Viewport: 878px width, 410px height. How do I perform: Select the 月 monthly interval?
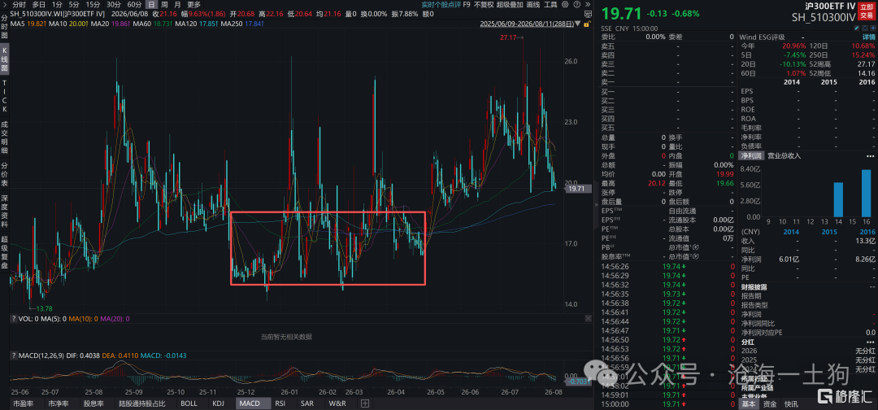click(x=177, y=4)
